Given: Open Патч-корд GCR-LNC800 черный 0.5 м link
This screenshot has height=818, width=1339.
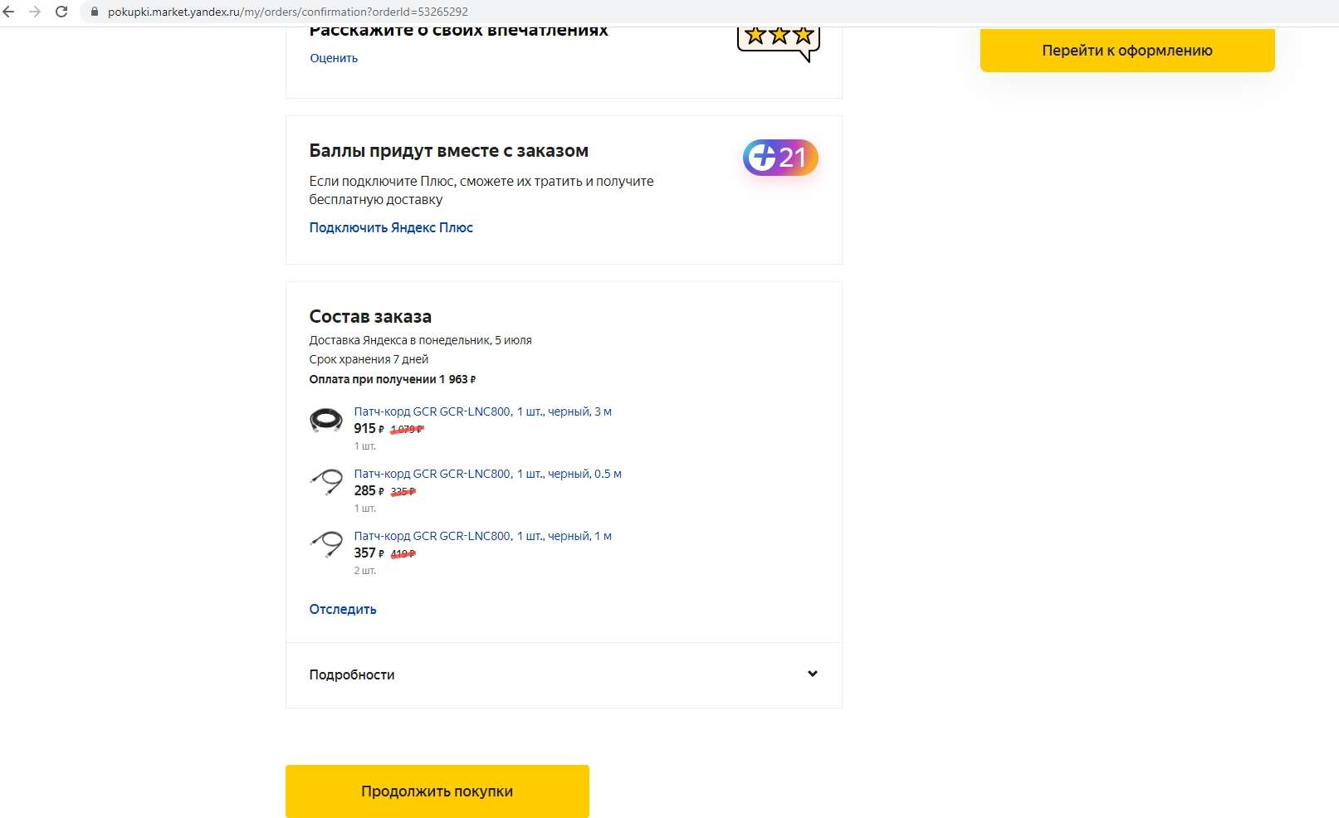Looking at the screenshot, I should 488,474.
